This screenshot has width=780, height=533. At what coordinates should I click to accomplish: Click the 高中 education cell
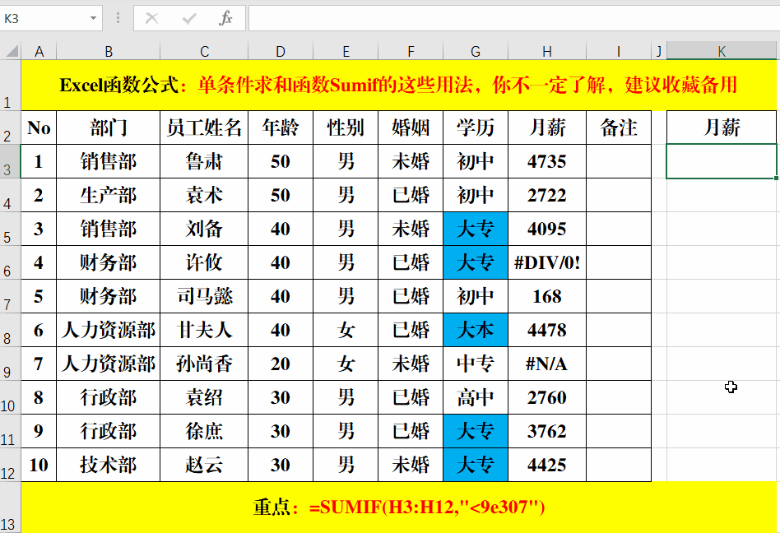coord(476,398)
